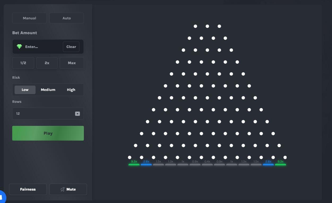This screenshot has width=332, height=203.
Task: Click the center 0.4x multiplier slot
Action: pos(207,163)
